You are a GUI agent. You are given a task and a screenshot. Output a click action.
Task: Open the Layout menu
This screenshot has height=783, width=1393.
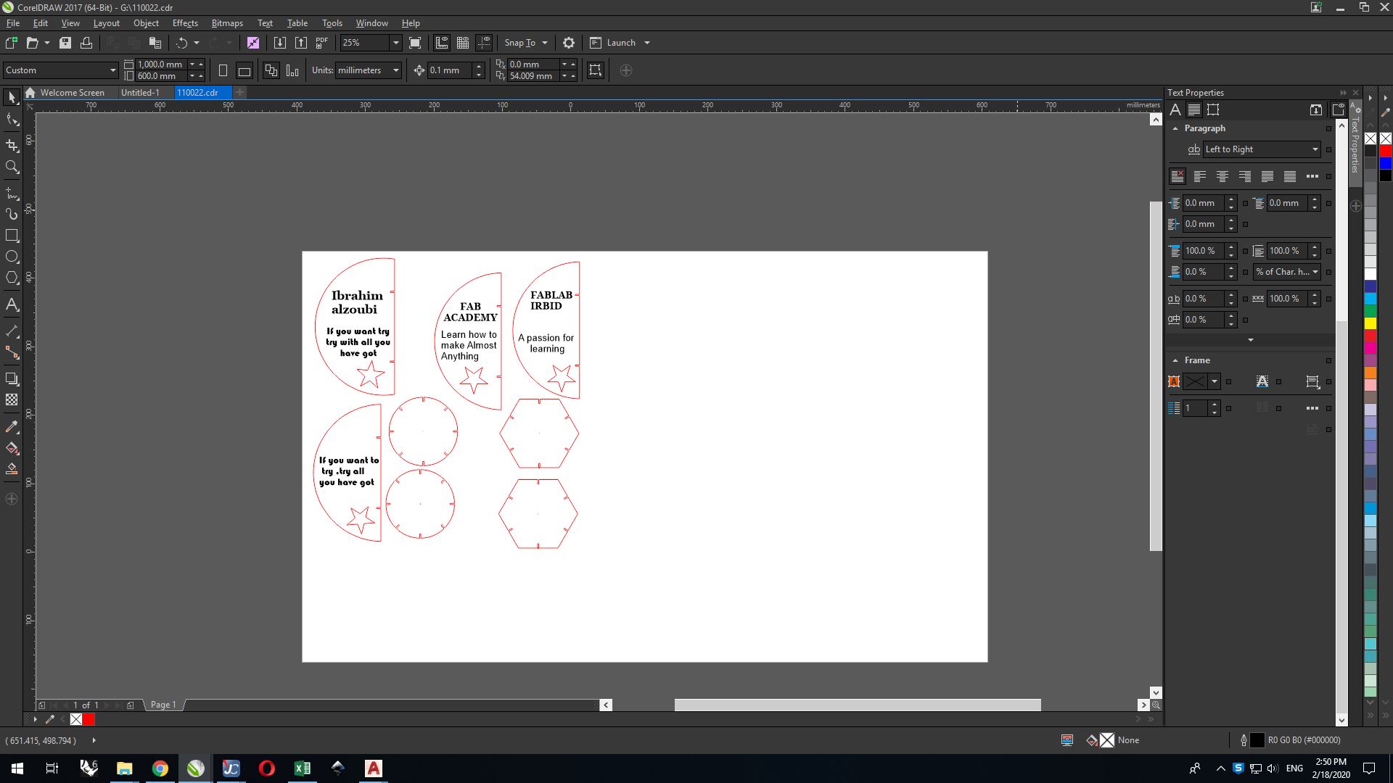pos(106,23)
